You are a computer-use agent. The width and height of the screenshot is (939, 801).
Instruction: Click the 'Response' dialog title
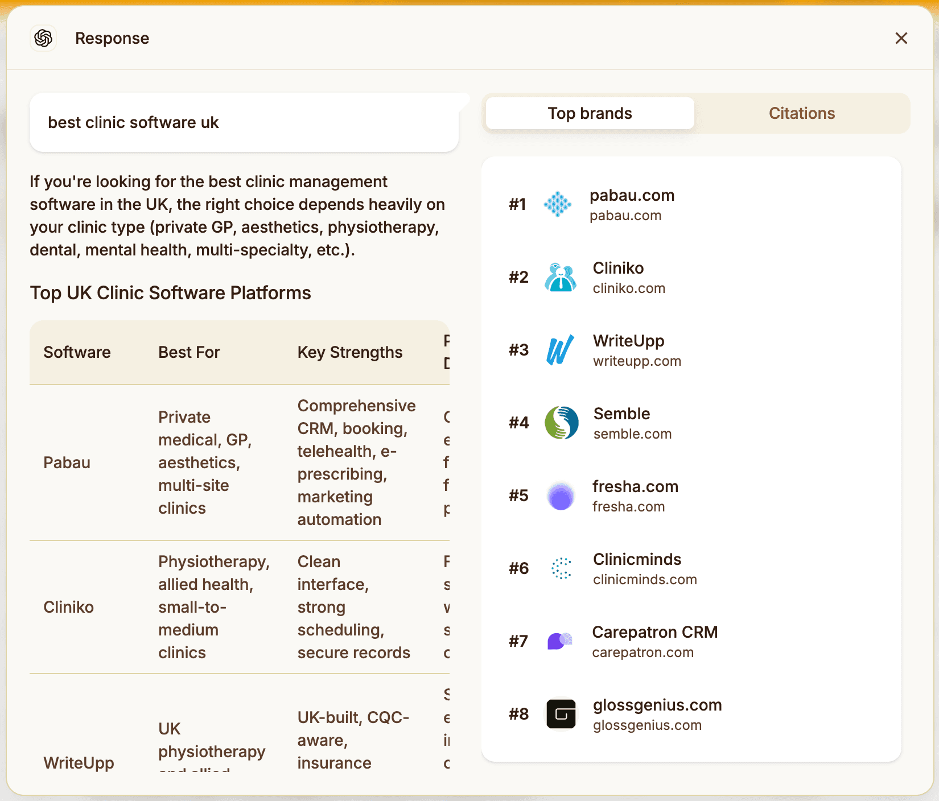112,38
